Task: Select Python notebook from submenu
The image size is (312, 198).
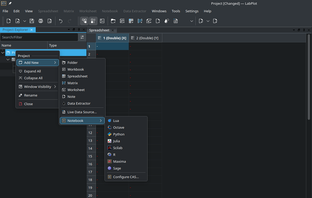Action: click(x=119, y=134)
